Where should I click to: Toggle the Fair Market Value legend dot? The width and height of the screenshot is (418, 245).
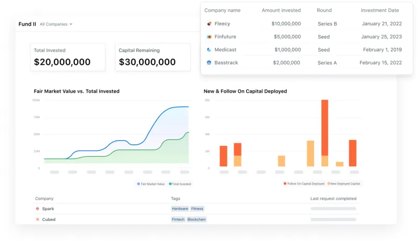pyautogui.click(x=138, y=184)
